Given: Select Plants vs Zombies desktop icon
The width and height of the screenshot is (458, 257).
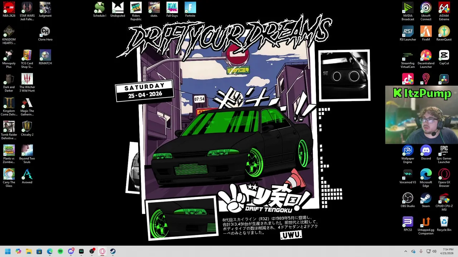Looking at the screenshot, I should pyautogui.click(x=9, y=154).
